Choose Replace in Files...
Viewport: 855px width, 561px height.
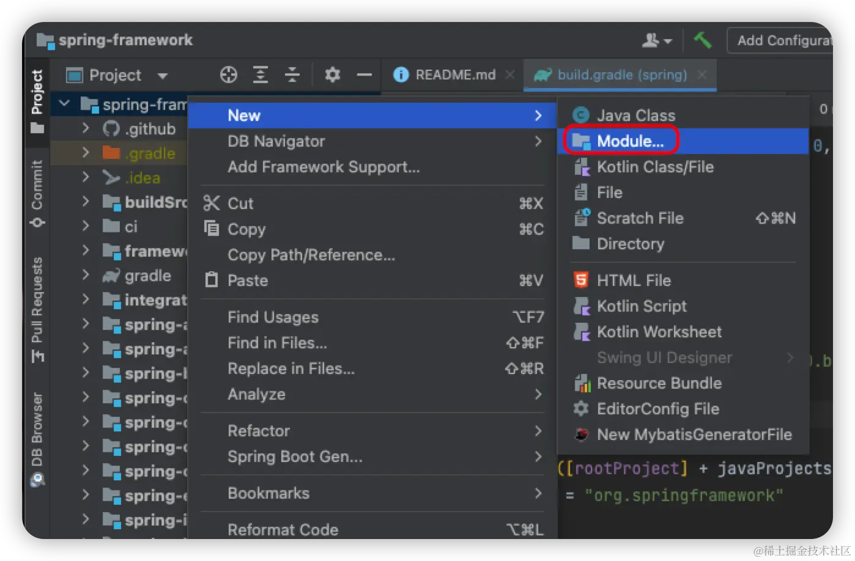[x=372, y=369]
